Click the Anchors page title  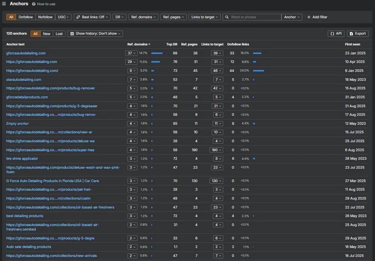(x=19, y=4)
